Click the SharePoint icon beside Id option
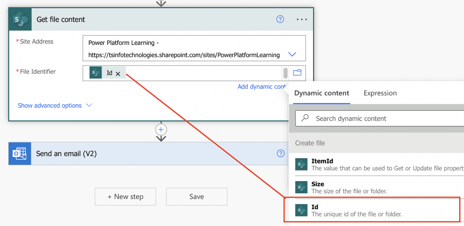The height and width of the screenshot is (226, 464). point(301,210)
